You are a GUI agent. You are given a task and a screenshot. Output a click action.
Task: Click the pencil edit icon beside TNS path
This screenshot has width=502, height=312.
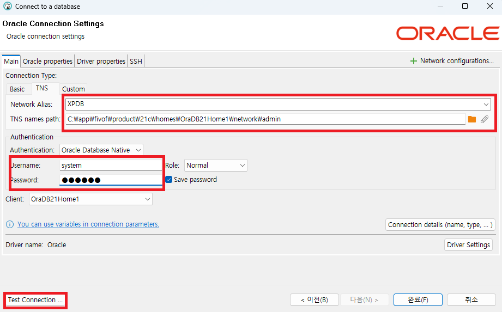point(485,119)
